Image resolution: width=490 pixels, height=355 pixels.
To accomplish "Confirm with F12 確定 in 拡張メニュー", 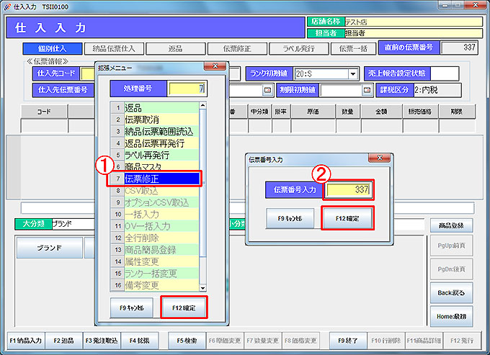I will (x=184, y=308).
